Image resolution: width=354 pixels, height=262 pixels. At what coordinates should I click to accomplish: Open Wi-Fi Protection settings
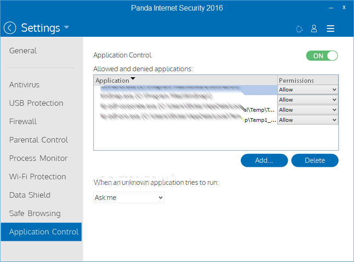tap(38, 177)
